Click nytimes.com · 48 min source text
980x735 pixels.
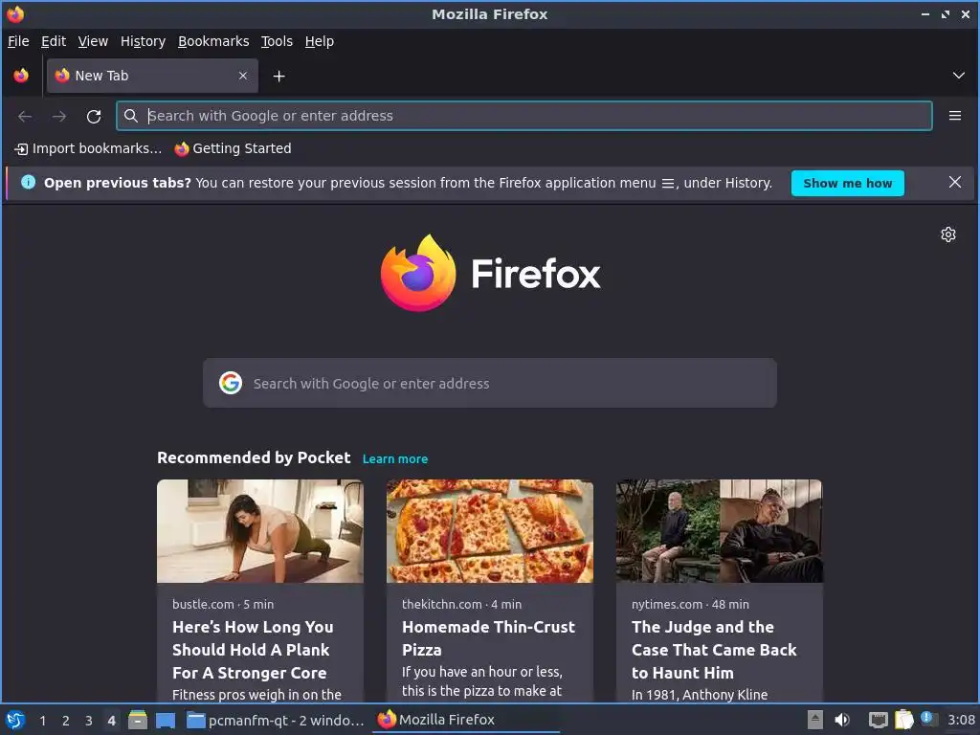coord(690,605)
